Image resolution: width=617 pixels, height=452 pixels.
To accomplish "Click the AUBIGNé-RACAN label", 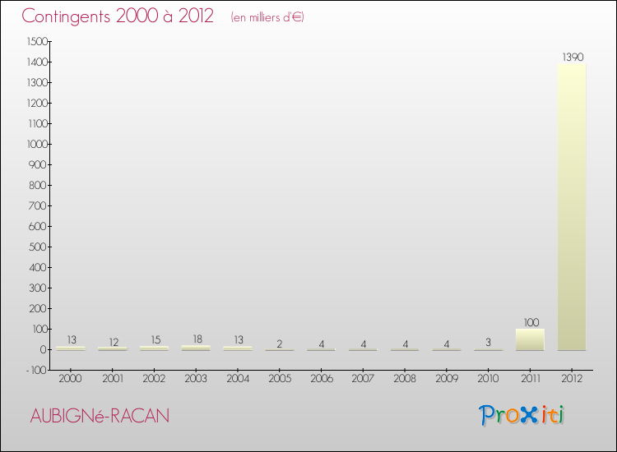I will click(x=100, y=416).
